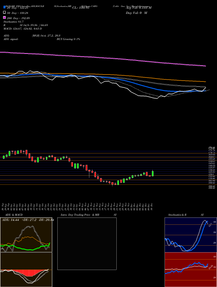217x287 pixels.
Task: Open the blue Stochastics chart panel
Action: (191, 235)
